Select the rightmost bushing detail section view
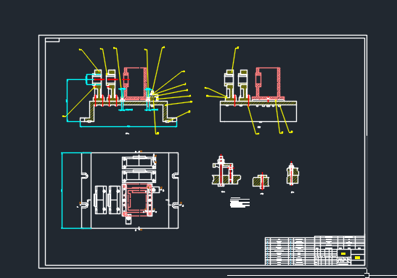The height and width of the screenshot is (278, 397). tap(292, 173)
